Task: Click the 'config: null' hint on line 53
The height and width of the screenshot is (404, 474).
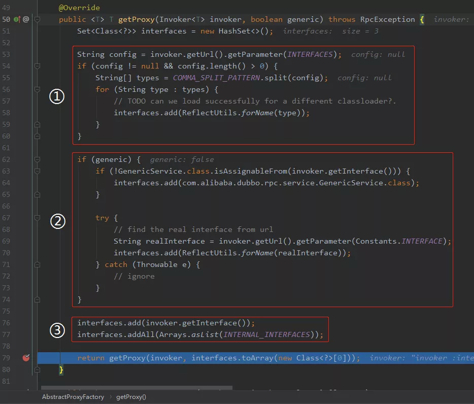Action: [378, 54]
